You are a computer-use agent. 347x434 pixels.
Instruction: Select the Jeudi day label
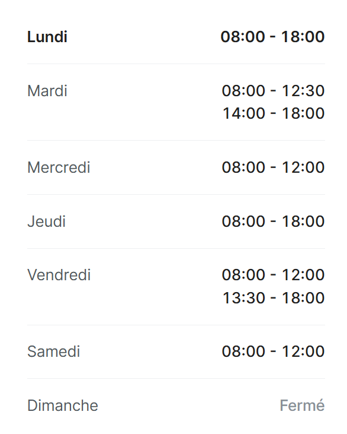click(x=46, y=221)
